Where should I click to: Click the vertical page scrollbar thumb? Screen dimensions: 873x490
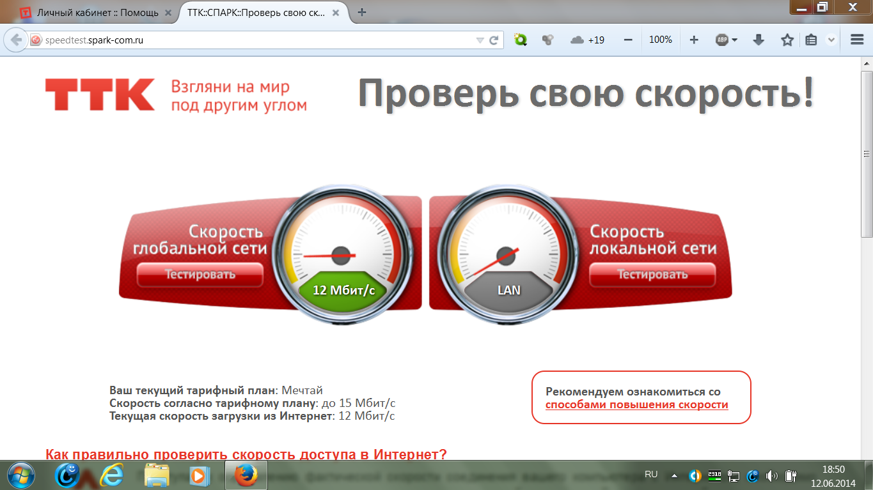pos(867,154)
